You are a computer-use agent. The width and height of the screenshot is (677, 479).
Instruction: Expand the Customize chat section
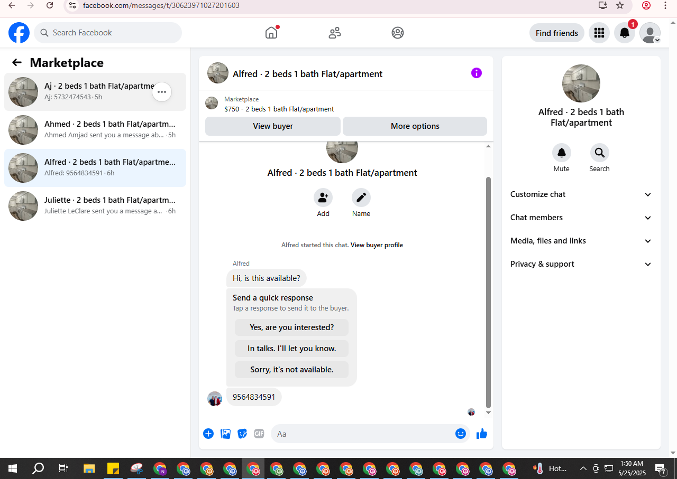click(x=581, y=194)
